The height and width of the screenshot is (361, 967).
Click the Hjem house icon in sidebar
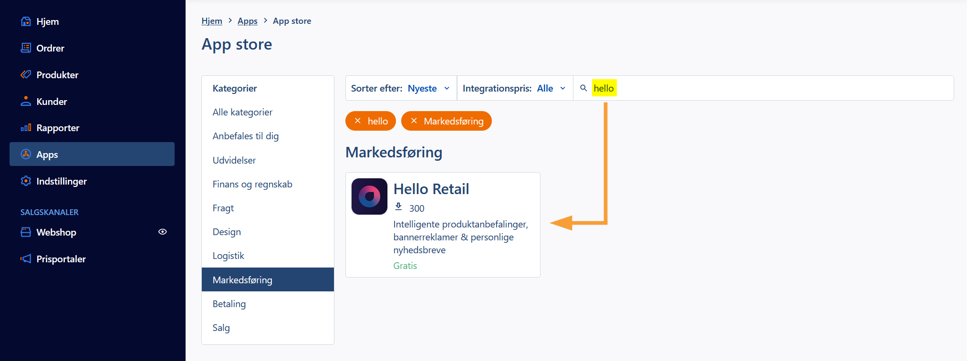[x=26, y=21]
